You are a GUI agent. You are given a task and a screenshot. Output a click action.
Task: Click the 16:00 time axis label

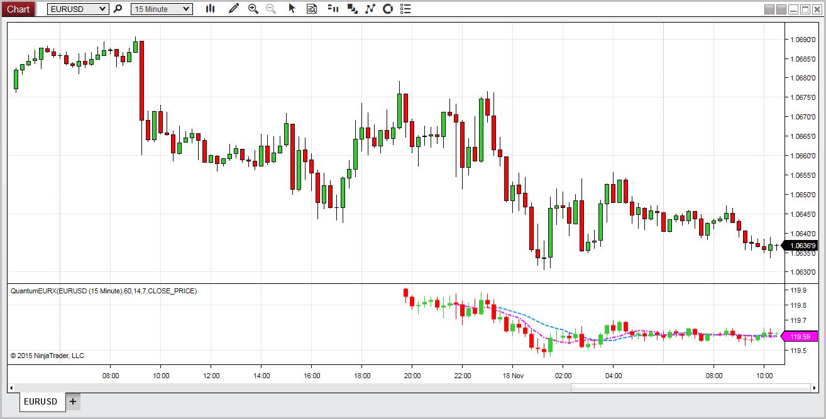point(312,376)
